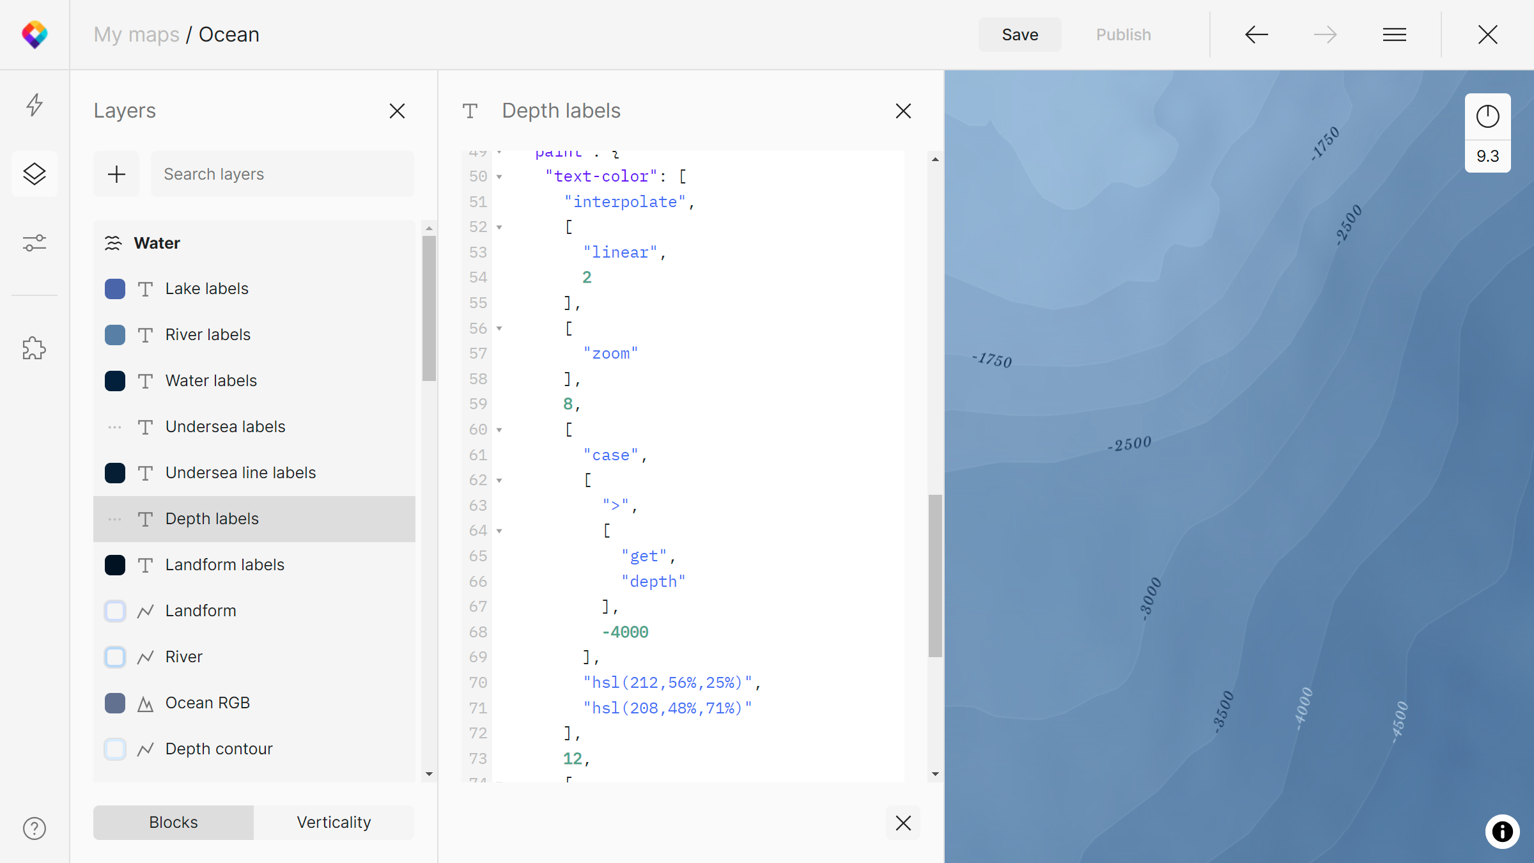Click the map info icon

[x=1502, y=831]
